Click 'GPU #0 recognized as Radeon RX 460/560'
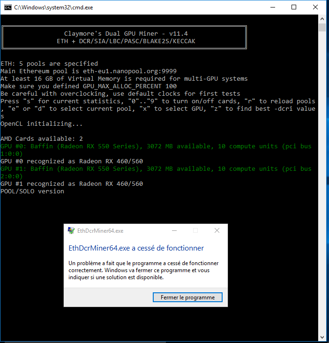The height and width of the screenshot is (343, 329). (x=72, y=161)
